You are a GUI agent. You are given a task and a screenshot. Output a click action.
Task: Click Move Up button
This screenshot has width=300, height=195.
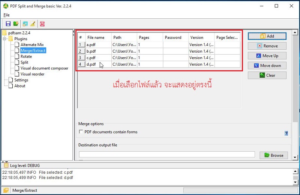267,56
